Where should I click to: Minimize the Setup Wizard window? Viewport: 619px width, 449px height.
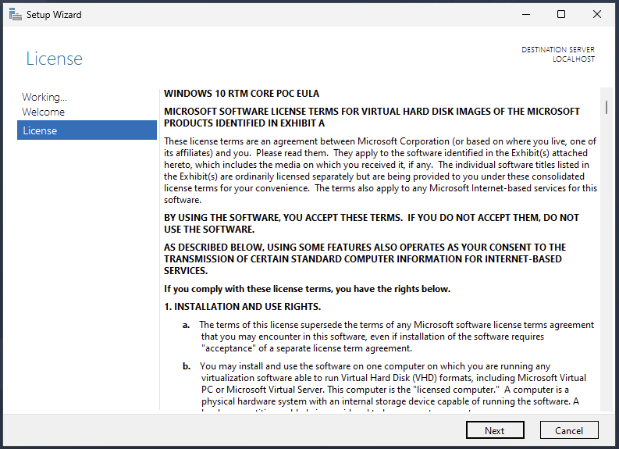pos(525,14)
